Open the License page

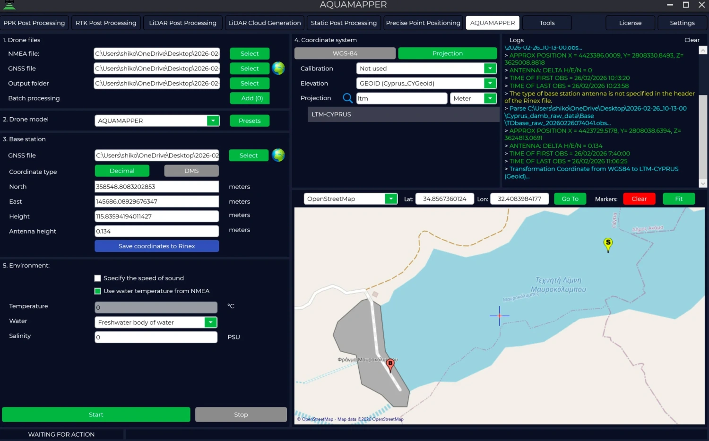[631, 23]
